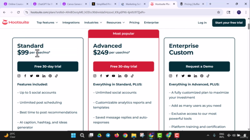Open Google Drive from taskbar
Image resolution: width=250 pixels, height=140 pixels.
tap(99, 135)
